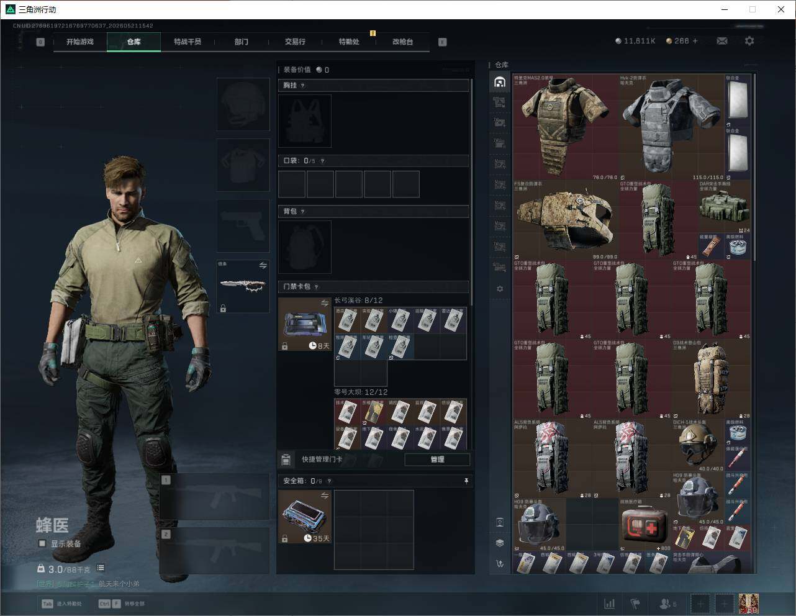Select the Hvk-2 防弹衣 armor in storage

point(672,127)
